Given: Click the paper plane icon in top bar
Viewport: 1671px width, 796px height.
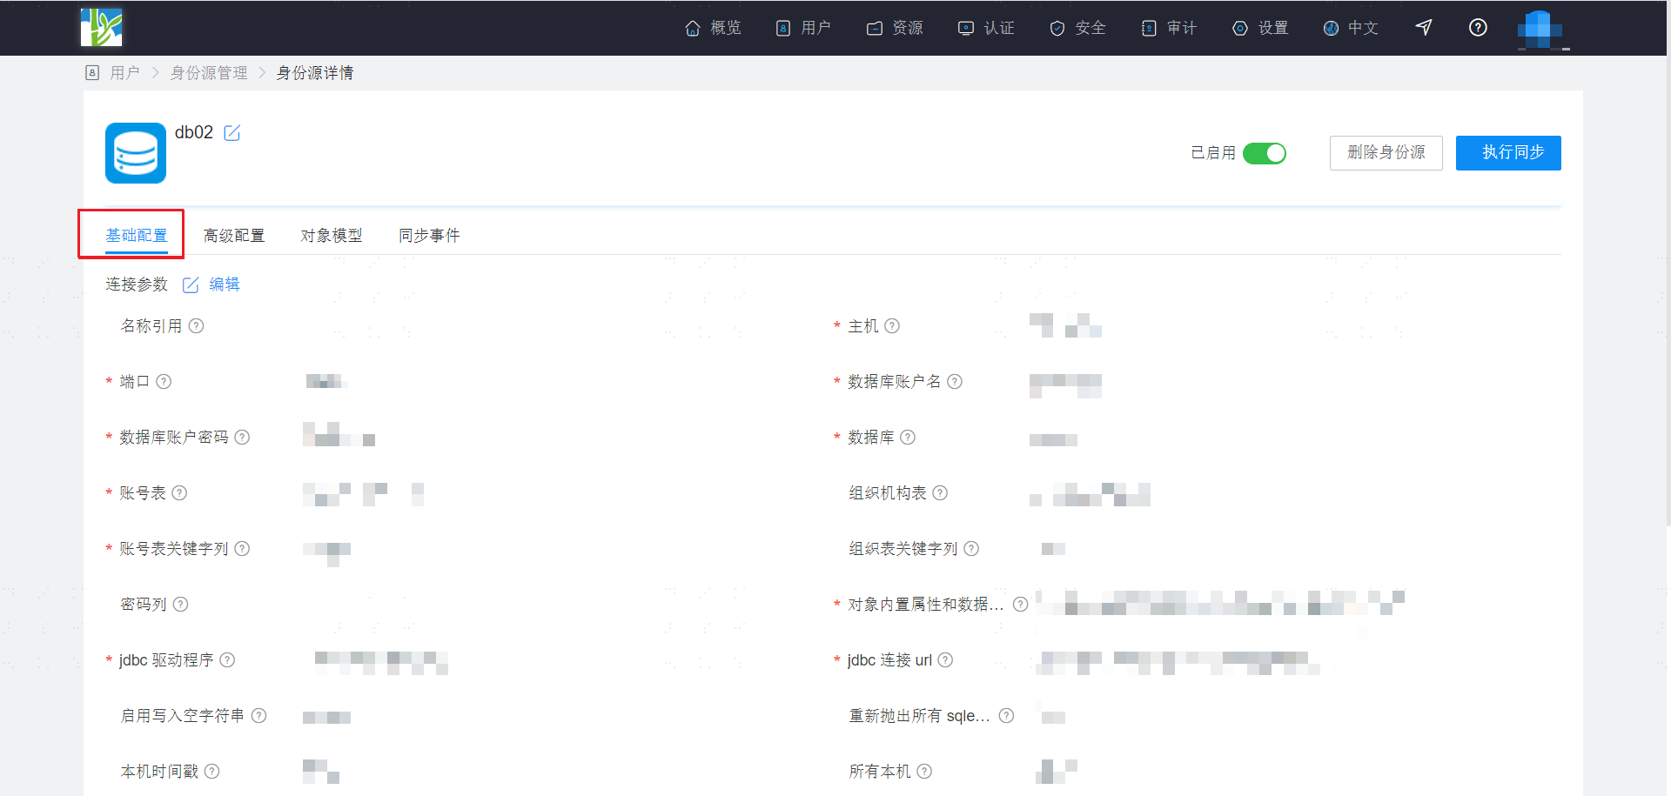Looking at the screenshot, I should coord(1424,28).
